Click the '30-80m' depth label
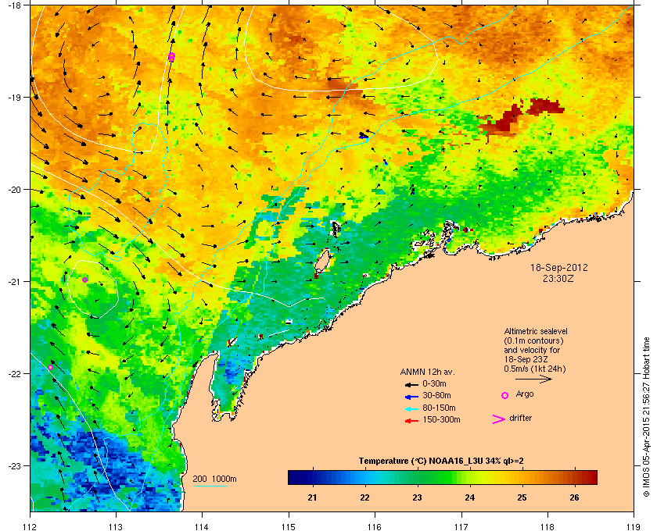This screenshot has width=657, height=531. point(436,395)
